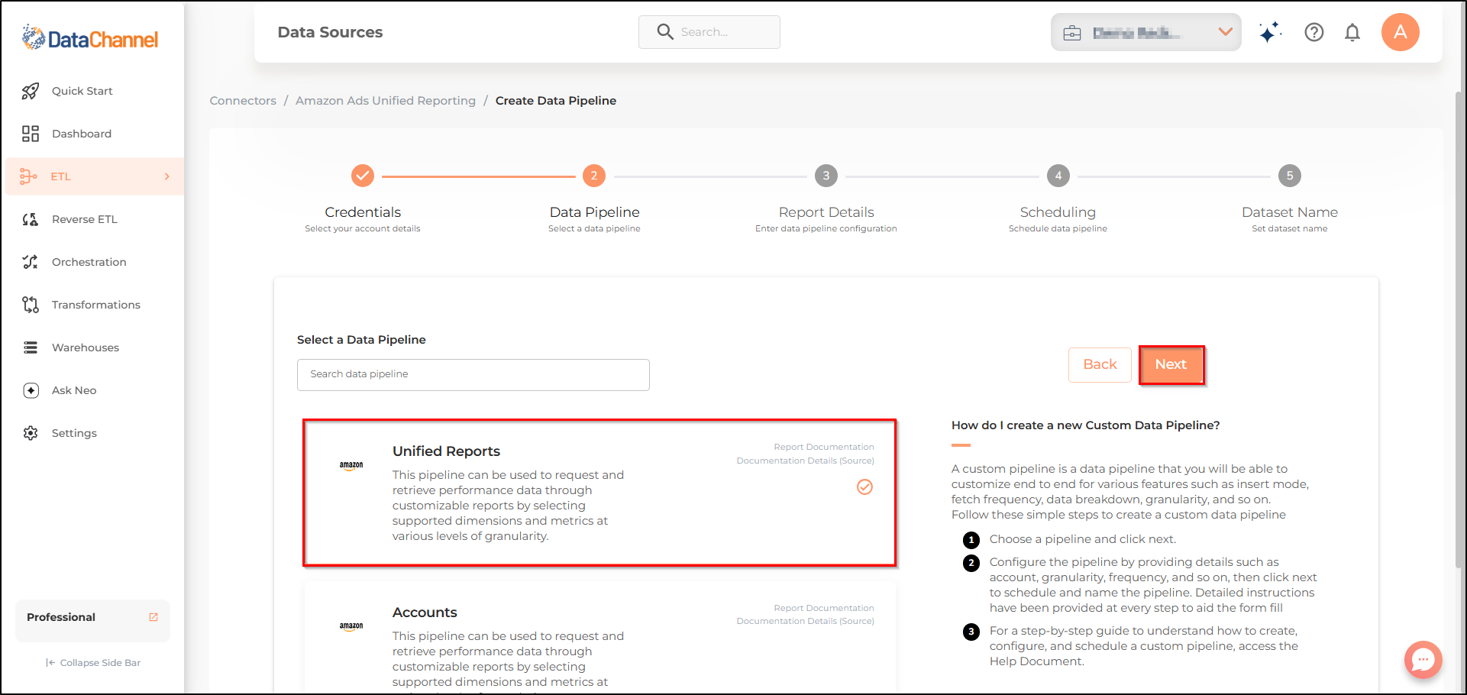Click the Create Data Pipeline breadcrumb text
The image size is (1467, 695).
click(x=556, y=101)
